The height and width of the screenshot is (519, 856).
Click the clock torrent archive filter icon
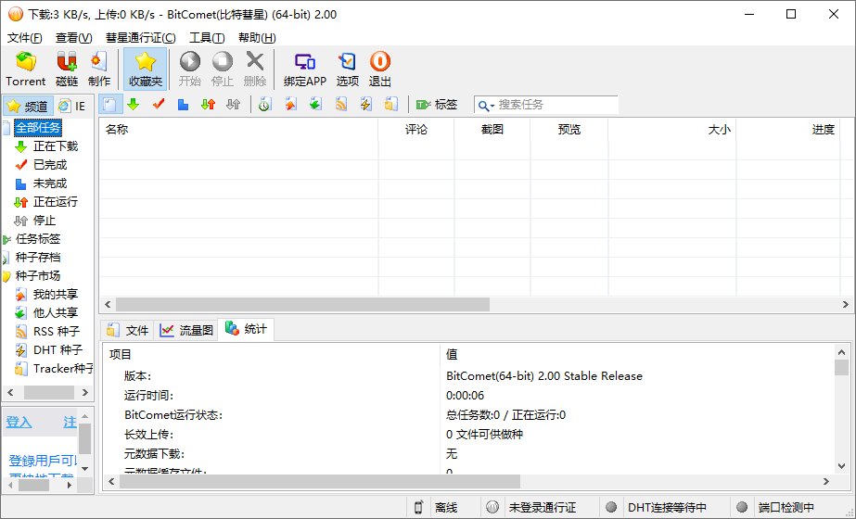point(264,104)
